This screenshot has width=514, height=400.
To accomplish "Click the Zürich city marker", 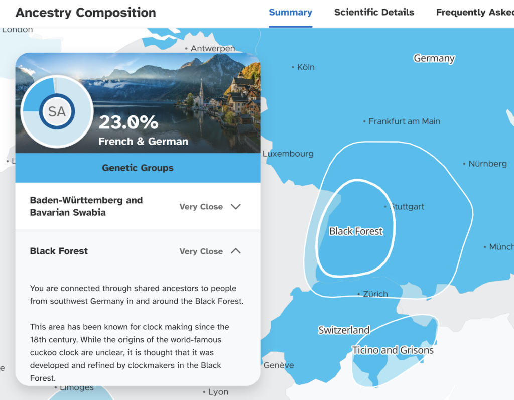I will (359, 294).
